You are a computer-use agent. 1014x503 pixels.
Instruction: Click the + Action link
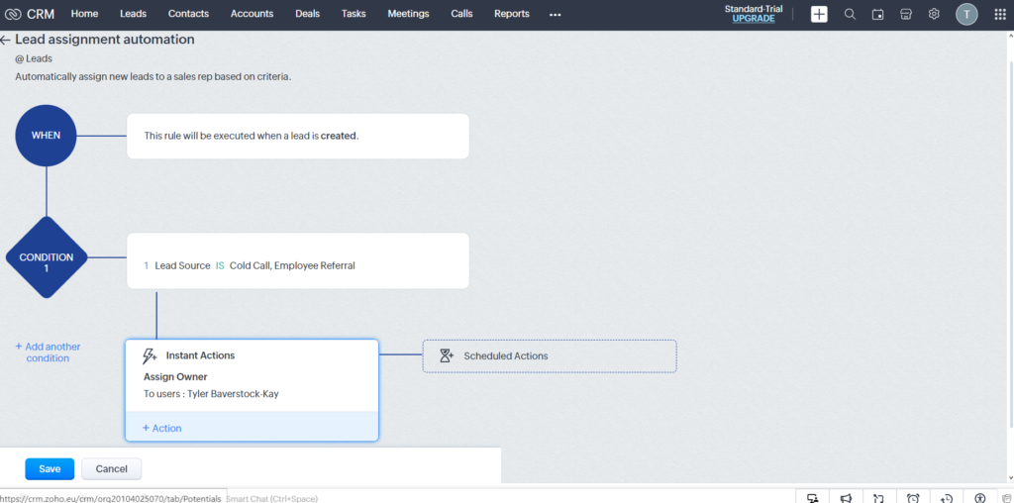[x=161, y=428]
